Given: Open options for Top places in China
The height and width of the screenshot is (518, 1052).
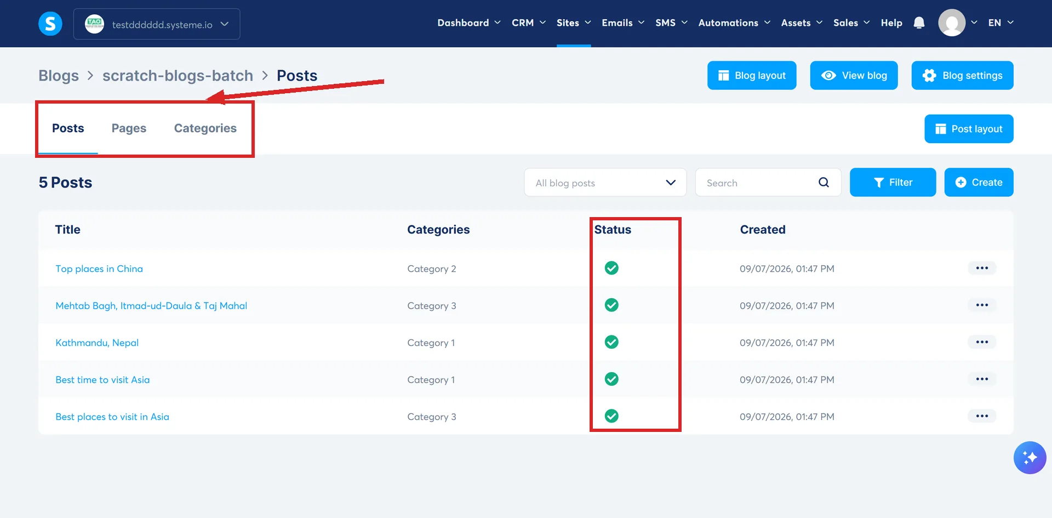Looking at the screenshot, I should pos(982,268).
